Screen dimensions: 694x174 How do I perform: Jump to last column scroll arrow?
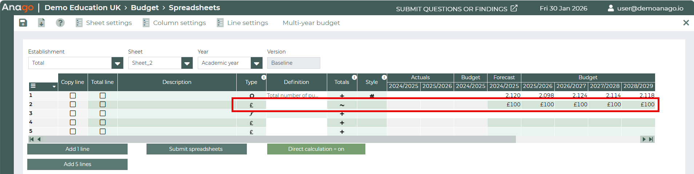(x=651, y=139)
